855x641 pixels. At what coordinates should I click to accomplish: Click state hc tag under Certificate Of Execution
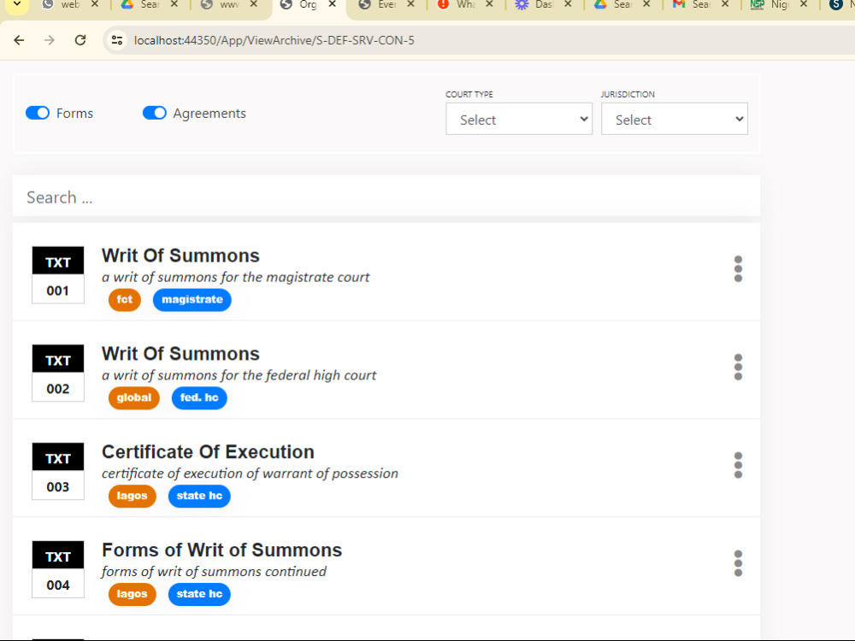199,496
